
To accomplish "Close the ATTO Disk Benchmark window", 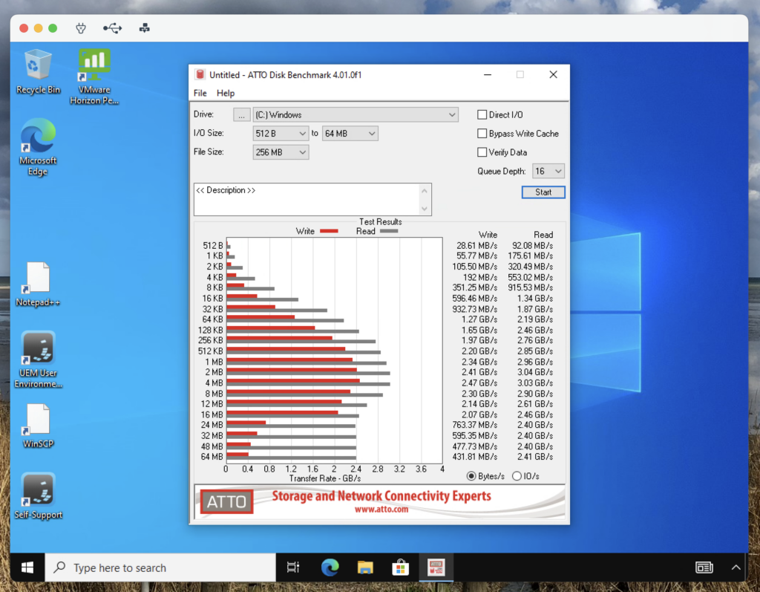I will tap(553, 75).
